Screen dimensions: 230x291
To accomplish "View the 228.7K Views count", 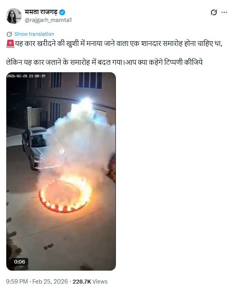I will click(x=90, y=282).
